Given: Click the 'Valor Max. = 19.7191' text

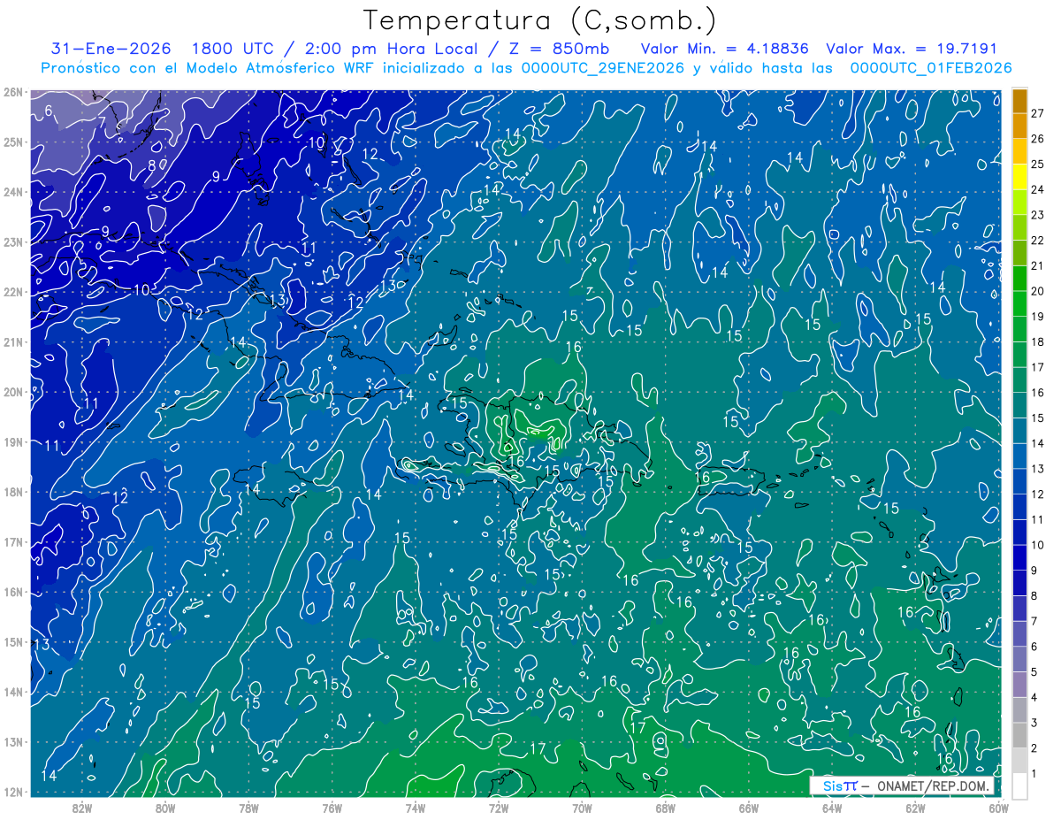Looking at the screenshot, I should click(x=912, y=49).
